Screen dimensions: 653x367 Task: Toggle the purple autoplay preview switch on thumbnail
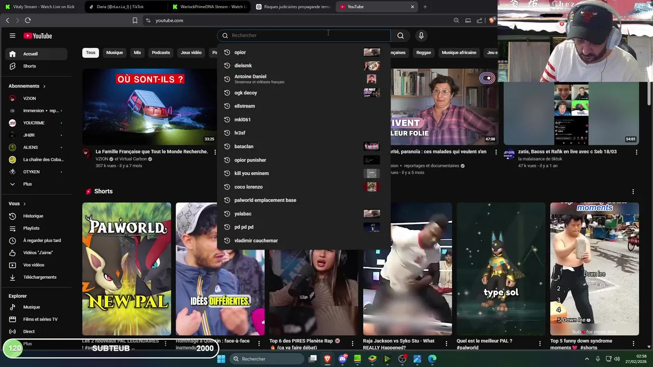click(487, 78)
